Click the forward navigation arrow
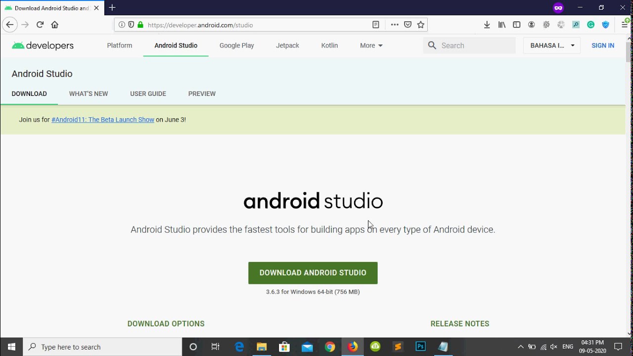The width and height of the screenshot is (633, 356). (x=25, y=25)
